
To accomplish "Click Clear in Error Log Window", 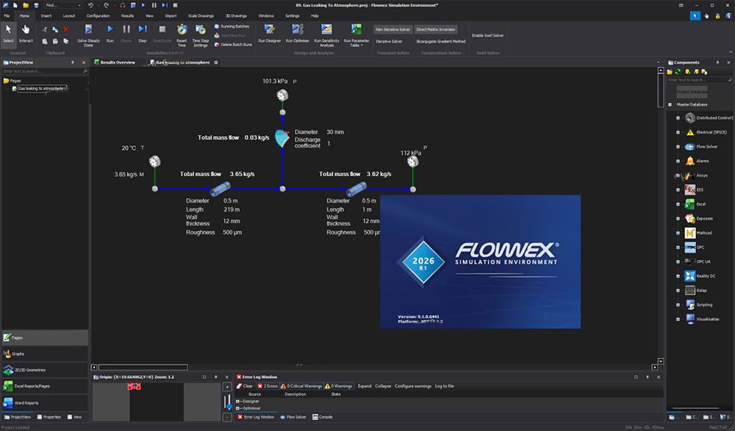I will coord(245,386).
